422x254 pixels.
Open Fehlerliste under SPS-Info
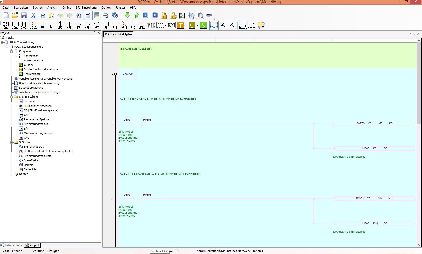click(x=30, y=169)
